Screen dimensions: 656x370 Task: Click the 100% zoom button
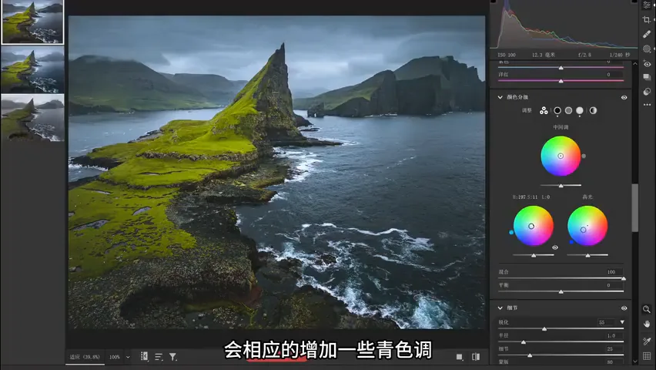(x=115, y=357)
